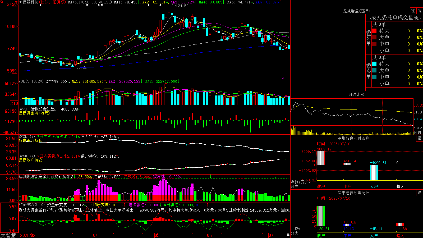Click the green retail bar labeled 120.61
Screen dimensions: 423x238
coord(321,216)
